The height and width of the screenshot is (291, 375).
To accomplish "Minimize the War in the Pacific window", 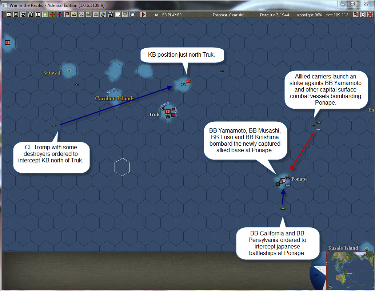I will click(343, 4).
